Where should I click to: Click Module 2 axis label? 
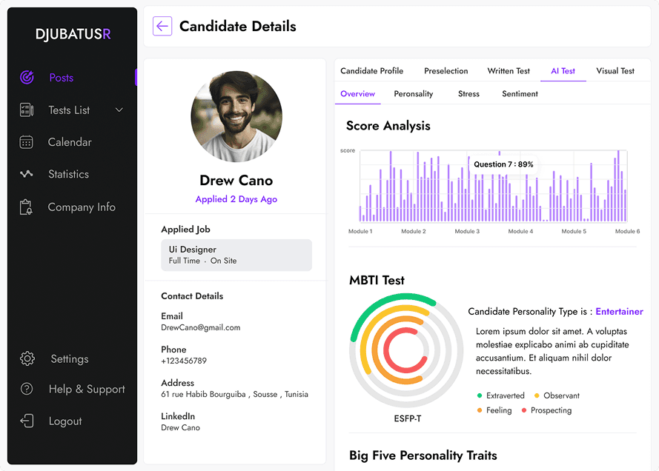pos(414,231)
